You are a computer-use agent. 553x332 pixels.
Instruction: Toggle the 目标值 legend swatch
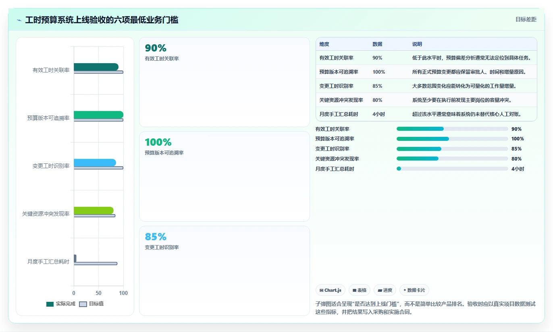tap(83, 304)
